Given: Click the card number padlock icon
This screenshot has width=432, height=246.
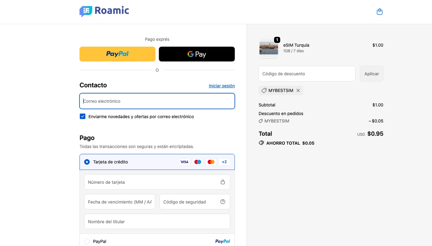Looking at the screenshot, I should pos(223,182).
